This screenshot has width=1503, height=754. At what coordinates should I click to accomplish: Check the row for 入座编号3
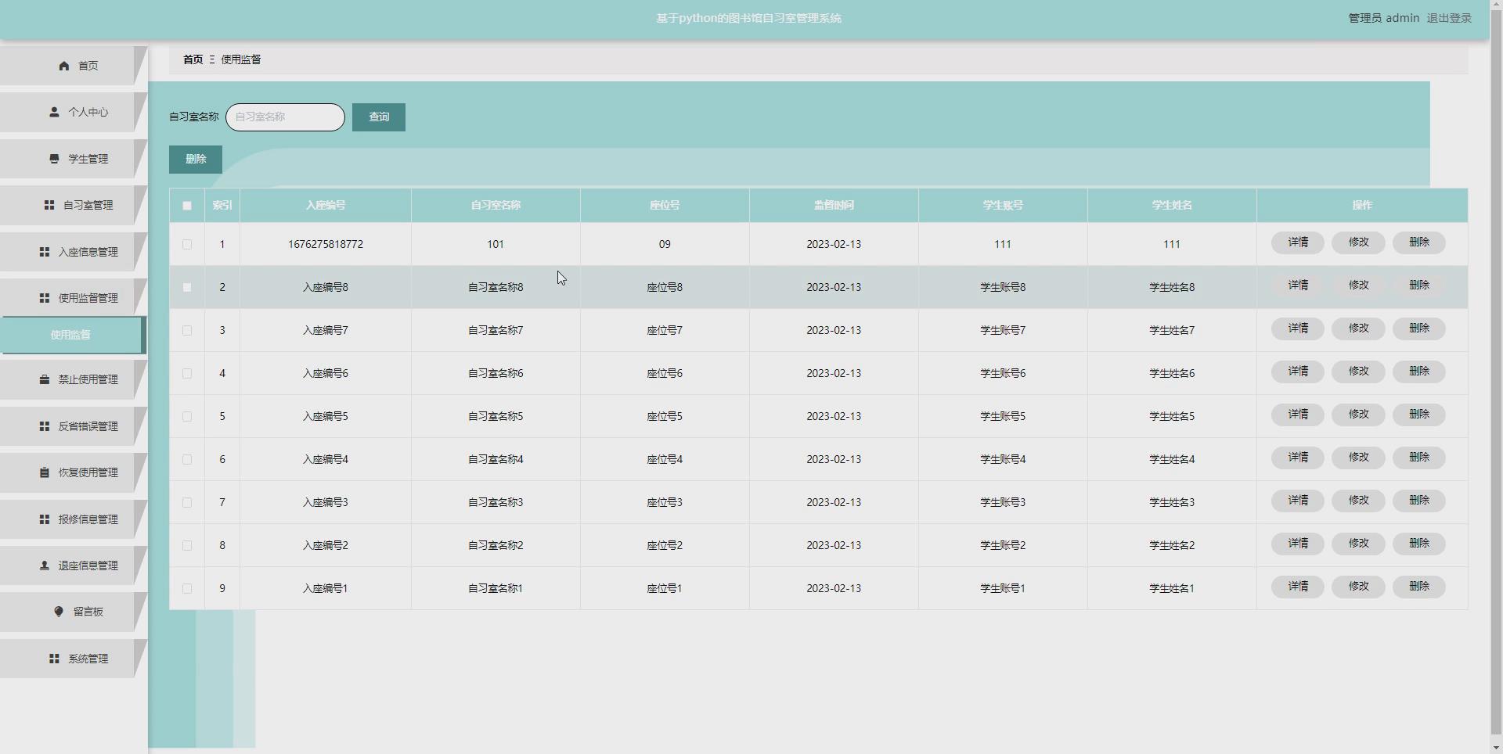point(187,503)
